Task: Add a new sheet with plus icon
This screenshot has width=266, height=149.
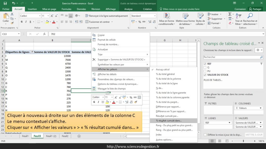Action: pos(79,136)
